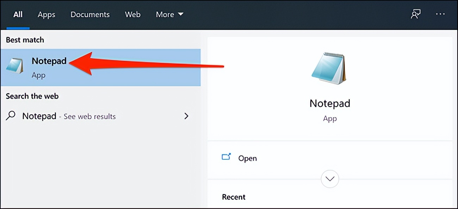This screenshot has height=209, width=458.
Task: Switch to the Documents tab
Action: (90, 14)
